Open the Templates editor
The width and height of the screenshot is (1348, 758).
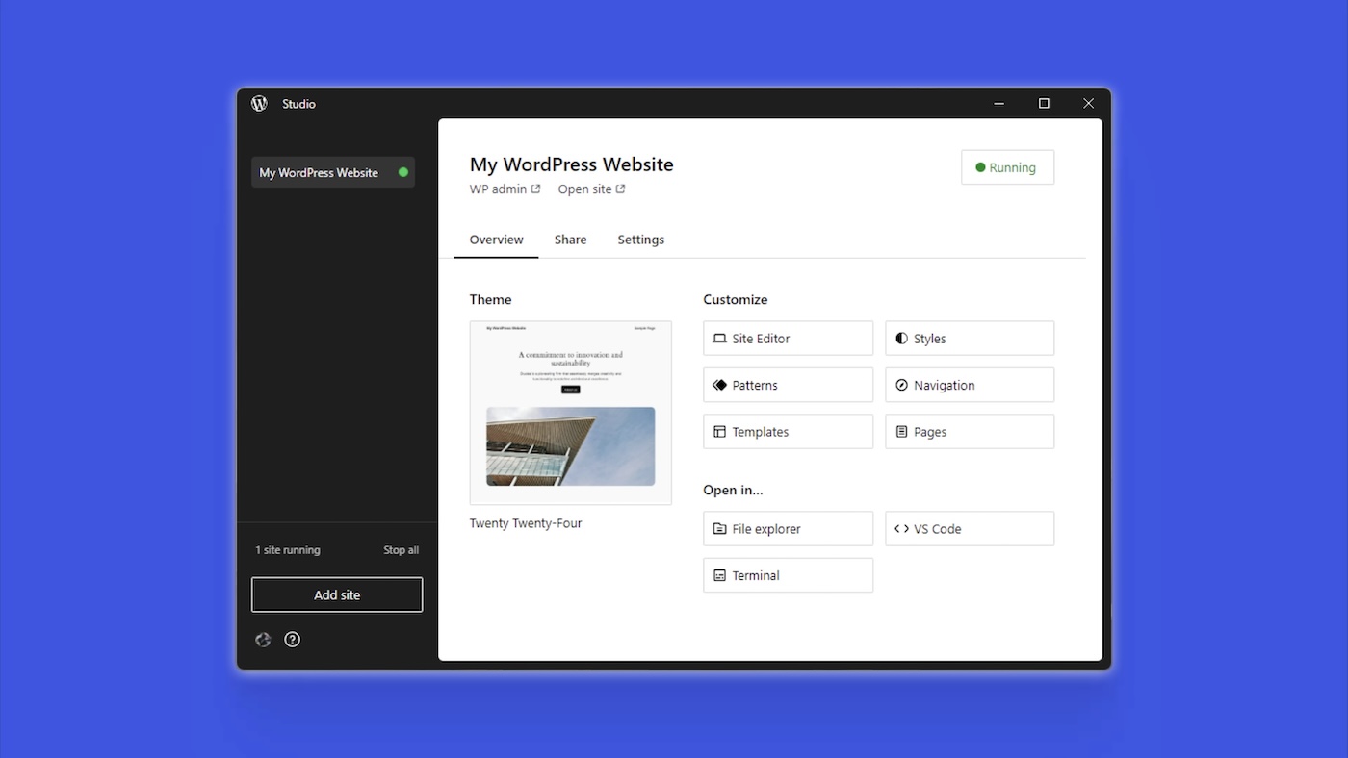tap(788, 432)
